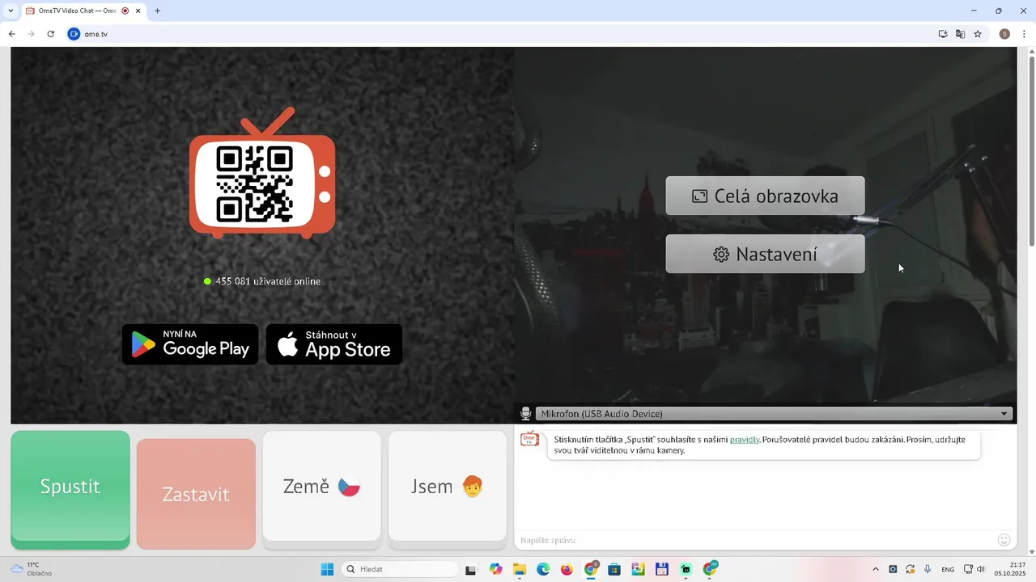The height and width of the screenshot is (582, 1036).
Task: Click the sync update tray icon
Action: (911, 569)
